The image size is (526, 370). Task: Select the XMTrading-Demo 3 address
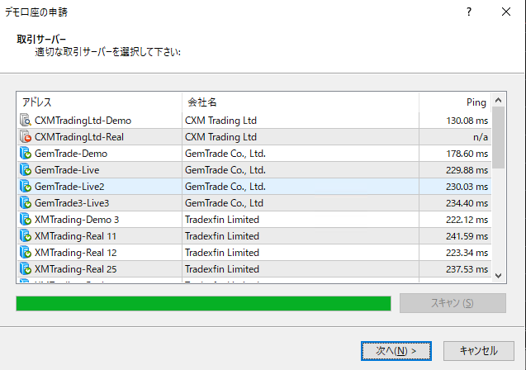[x=77, y=220]
